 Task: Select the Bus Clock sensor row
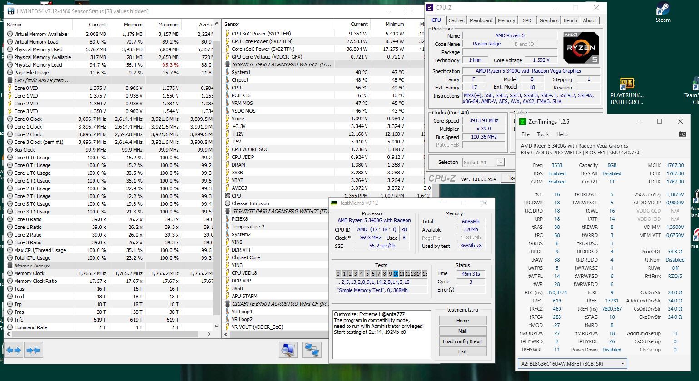point(109,150)
